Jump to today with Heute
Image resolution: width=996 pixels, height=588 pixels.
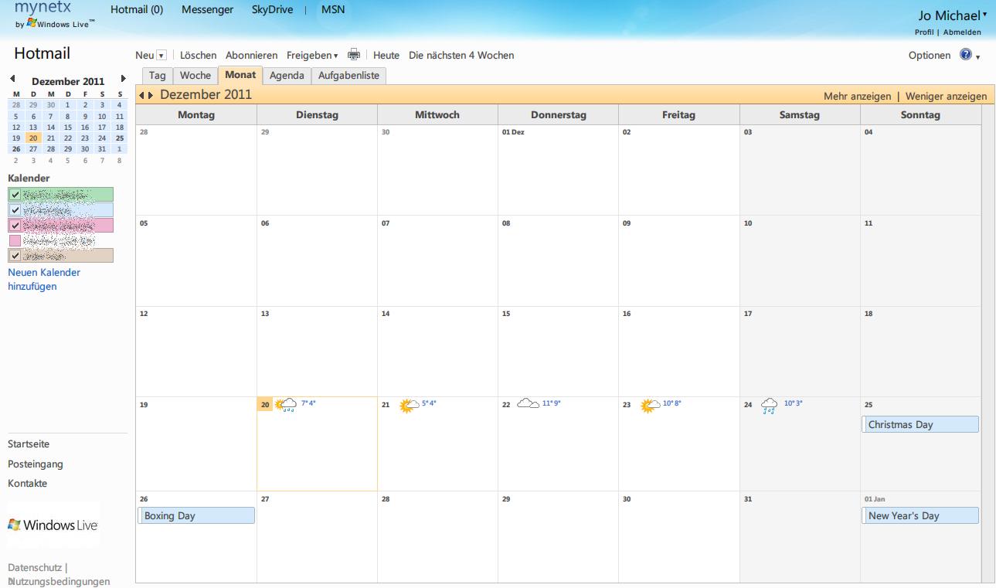[386, 55]
